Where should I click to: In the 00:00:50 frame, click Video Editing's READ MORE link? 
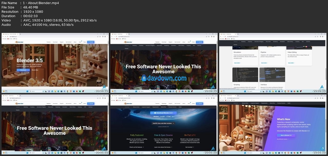(x=291, y=63)
